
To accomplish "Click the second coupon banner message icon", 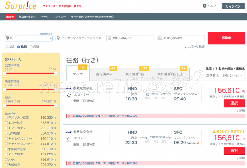I will pyautogui.click(x=70, y=163).
